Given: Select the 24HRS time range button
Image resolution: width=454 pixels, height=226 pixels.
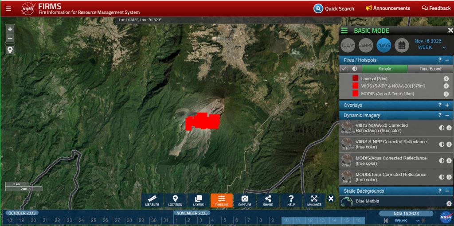Looking at the screenshot, I should 366,45.
